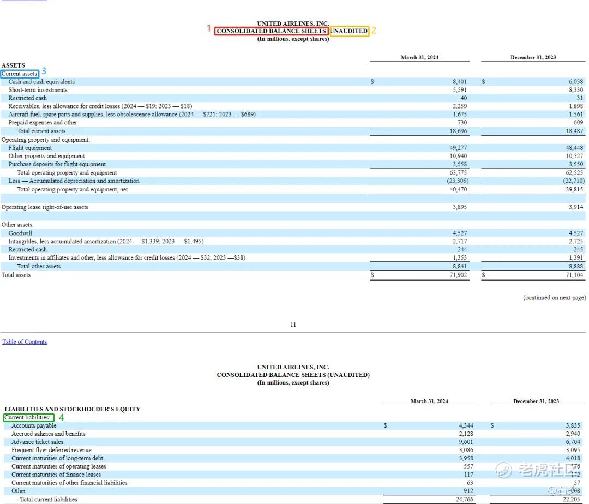
Task: Select 'Purchase deposits for flight equipment' label
Action: (57, 165)
